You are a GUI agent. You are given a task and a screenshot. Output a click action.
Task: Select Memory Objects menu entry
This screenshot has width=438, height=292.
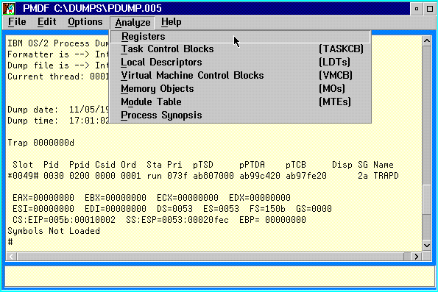241,89
